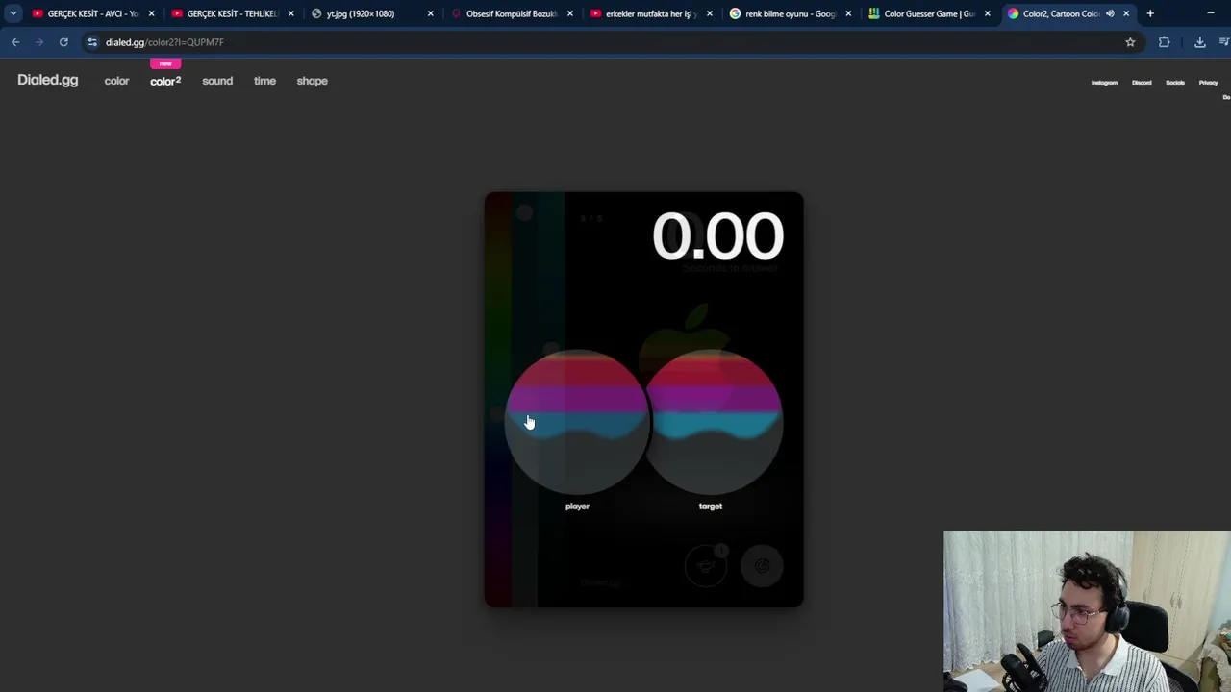Open the Instagram link
Screen dimensions: 1231x692
(x=1104, y=83)
